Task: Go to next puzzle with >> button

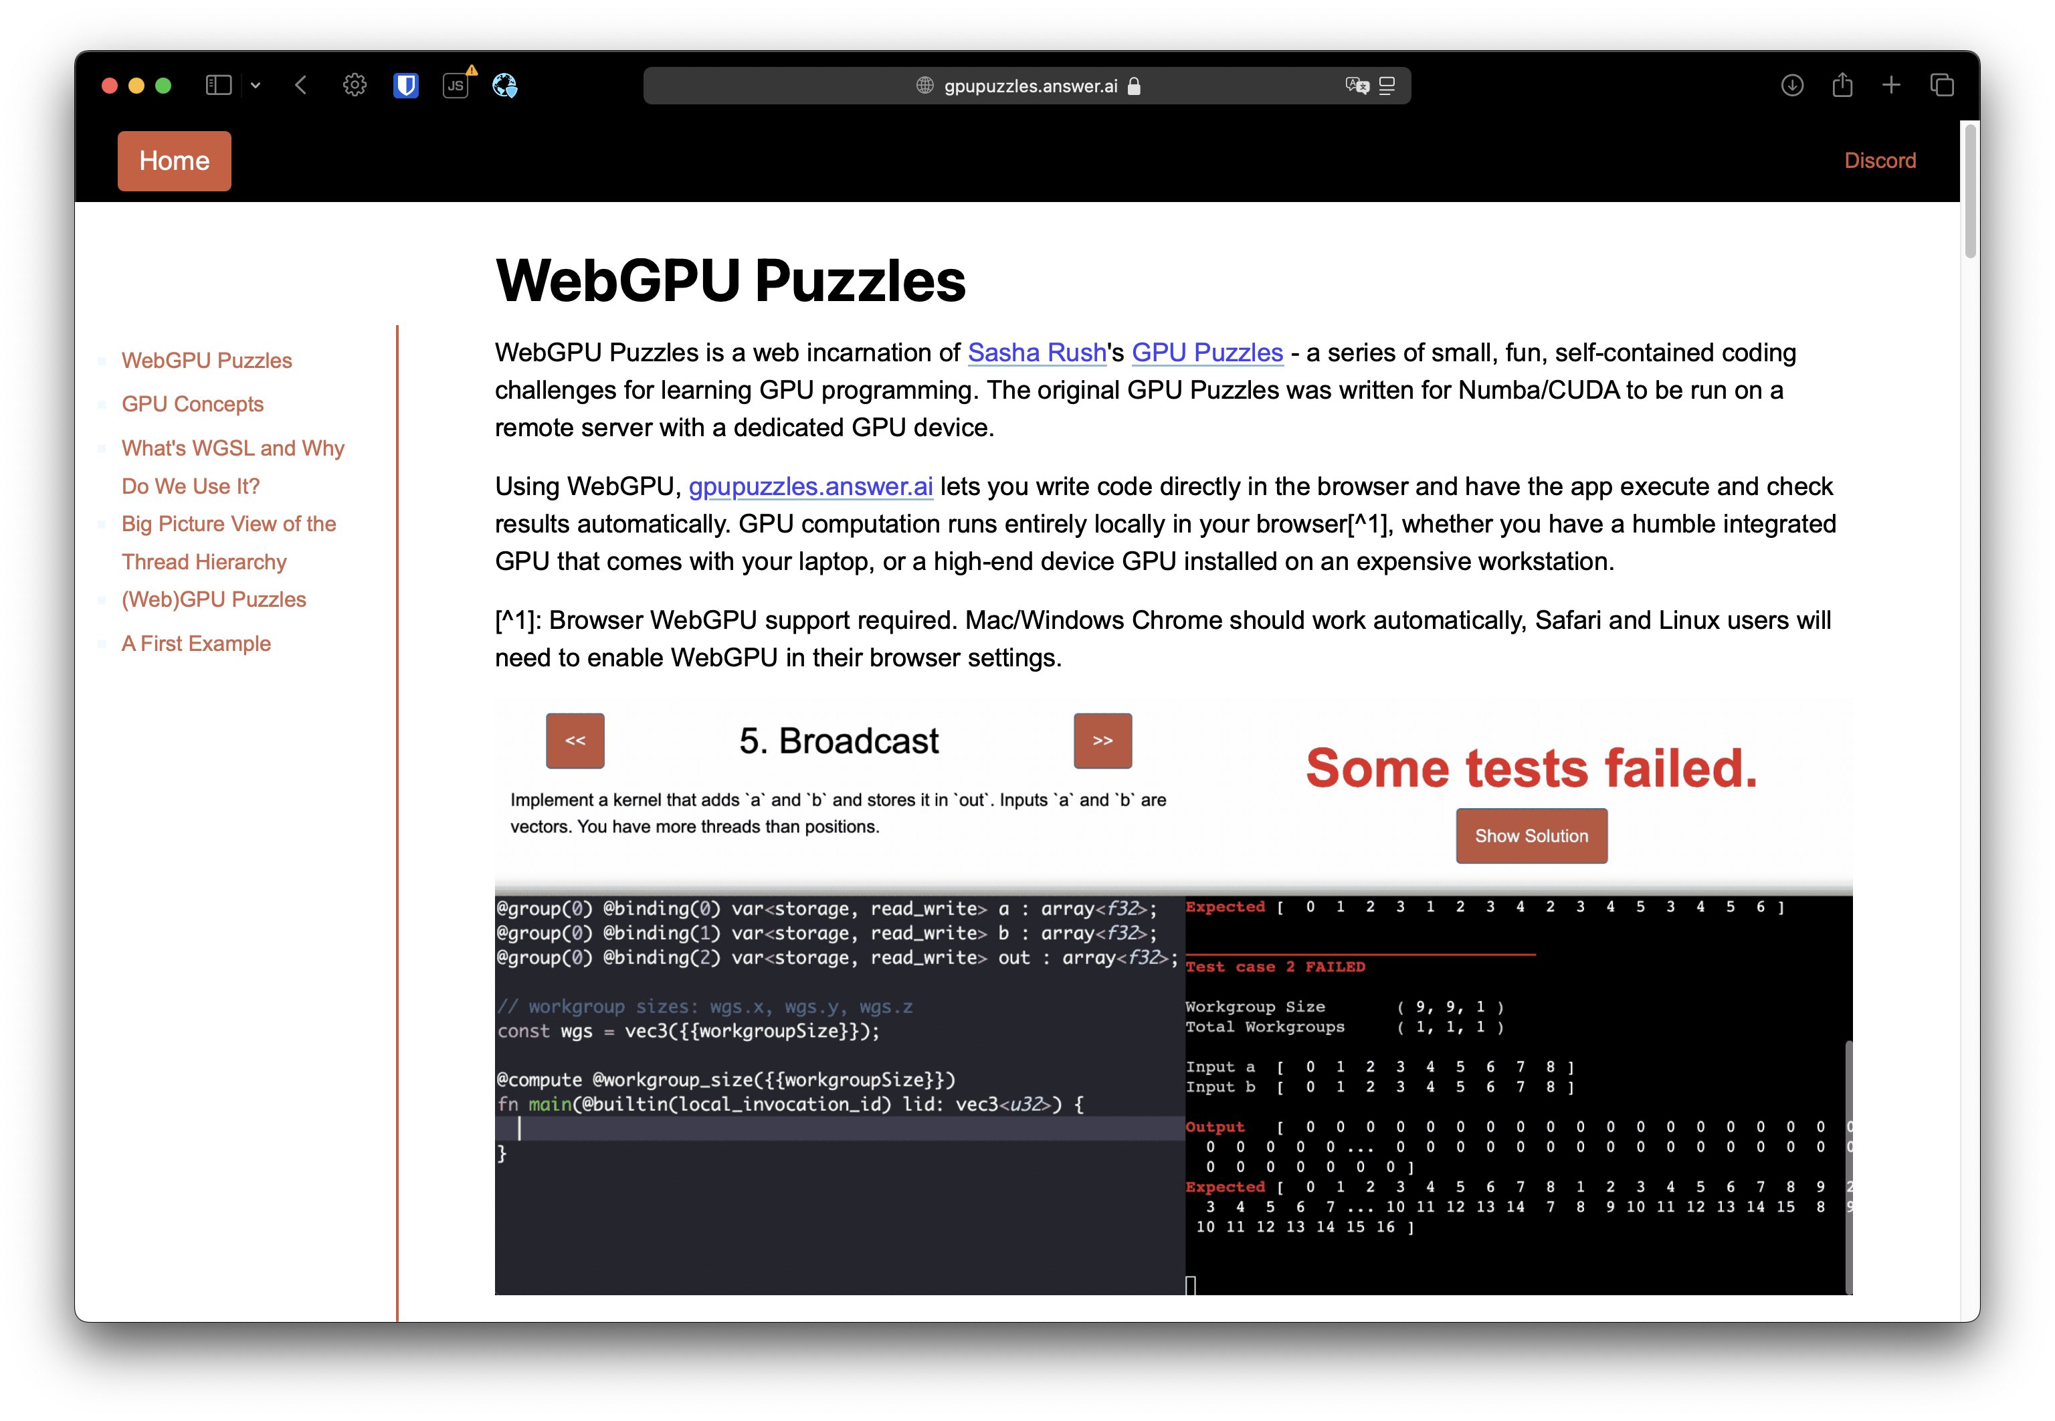Action: (1102, 741)
